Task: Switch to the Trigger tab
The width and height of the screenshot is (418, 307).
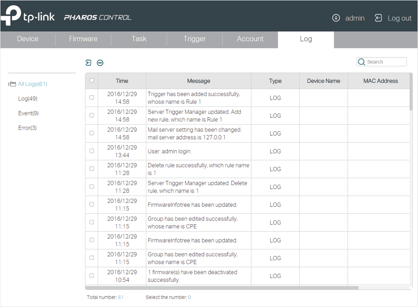Action: coord(195,39)
